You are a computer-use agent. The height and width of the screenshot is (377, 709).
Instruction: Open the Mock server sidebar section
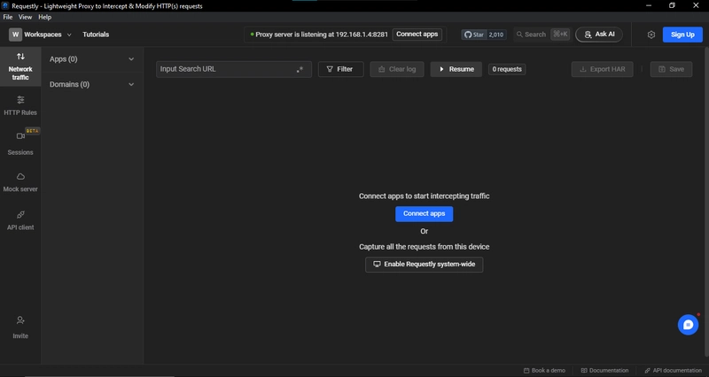[x=20, y=182]
